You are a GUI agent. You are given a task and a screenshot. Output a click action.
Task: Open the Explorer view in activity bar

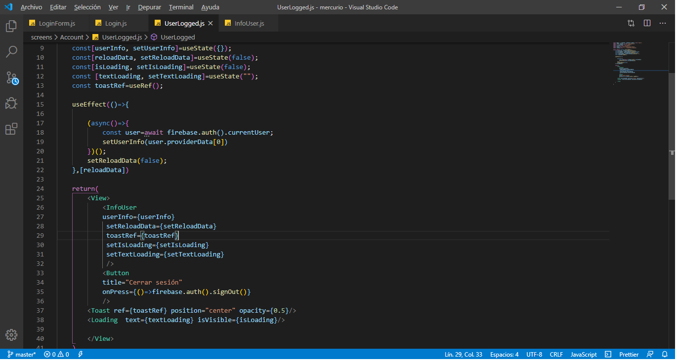11,26
